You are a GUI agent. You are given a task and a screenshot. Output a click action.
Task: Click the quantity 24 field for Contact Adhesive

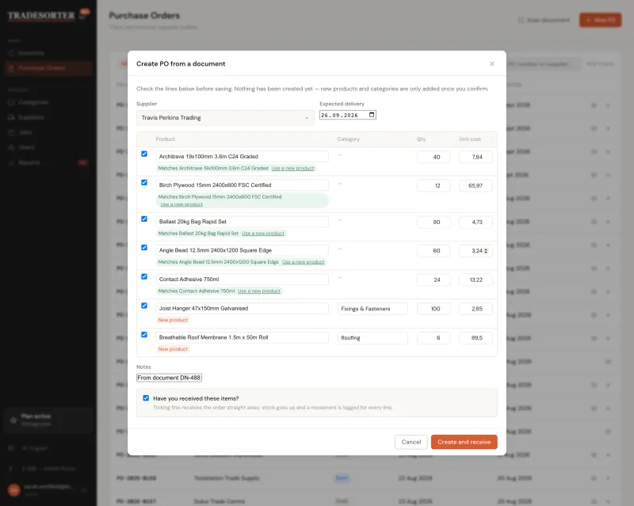433,280
